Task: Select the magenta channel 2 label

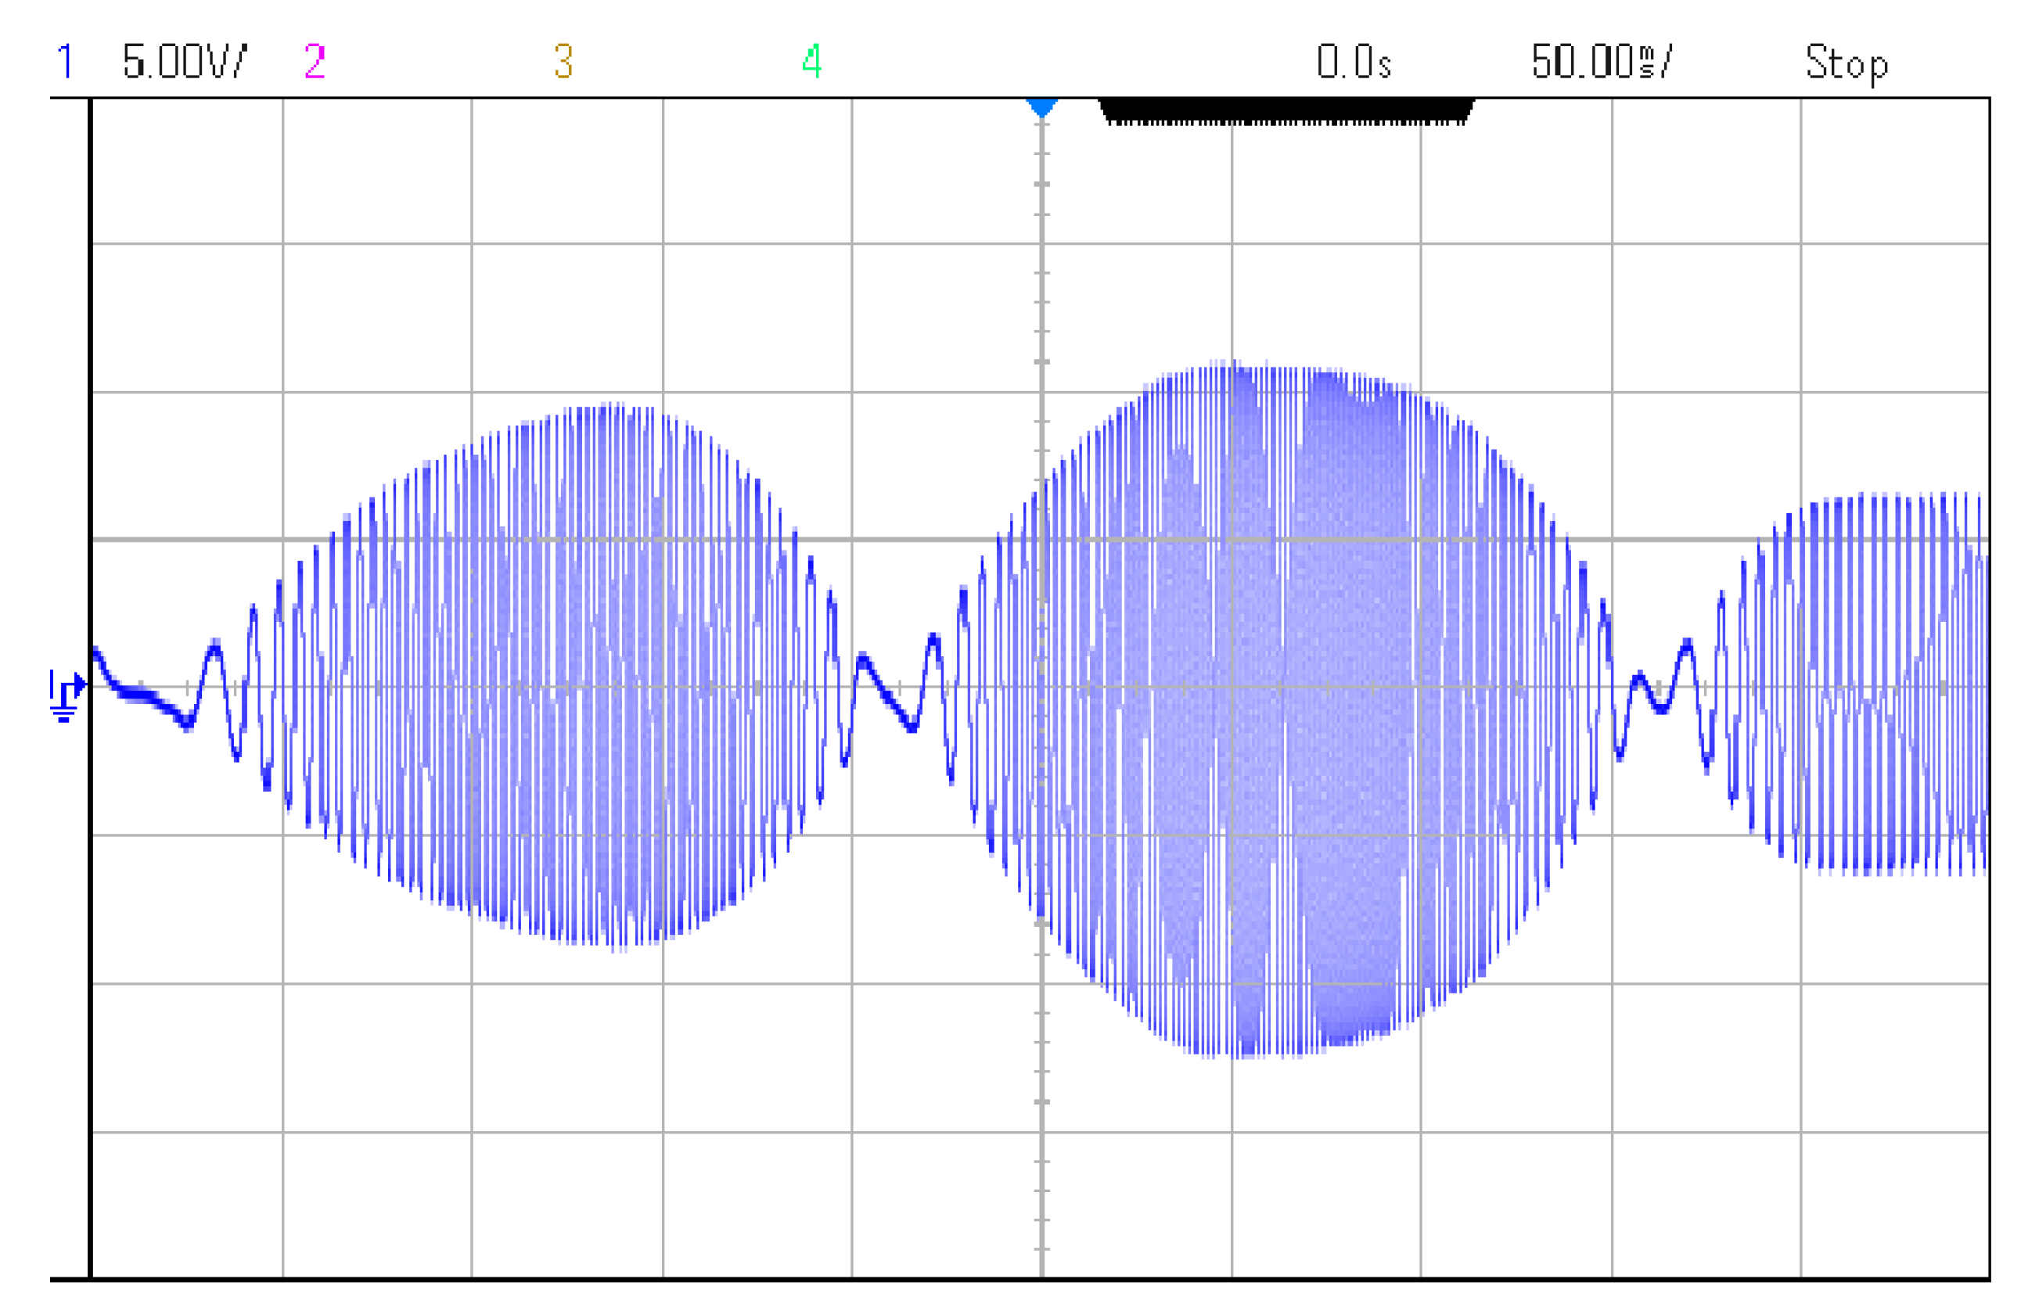Action: (315, 61)
